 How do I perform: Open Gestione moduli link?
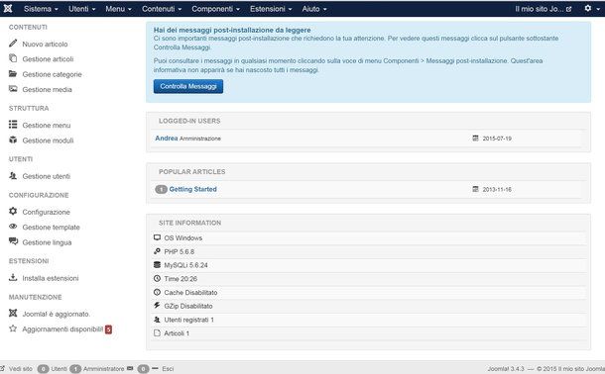(x=48, y=140)
